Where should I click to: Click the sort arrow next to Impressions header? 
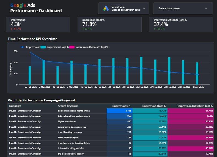130,106
